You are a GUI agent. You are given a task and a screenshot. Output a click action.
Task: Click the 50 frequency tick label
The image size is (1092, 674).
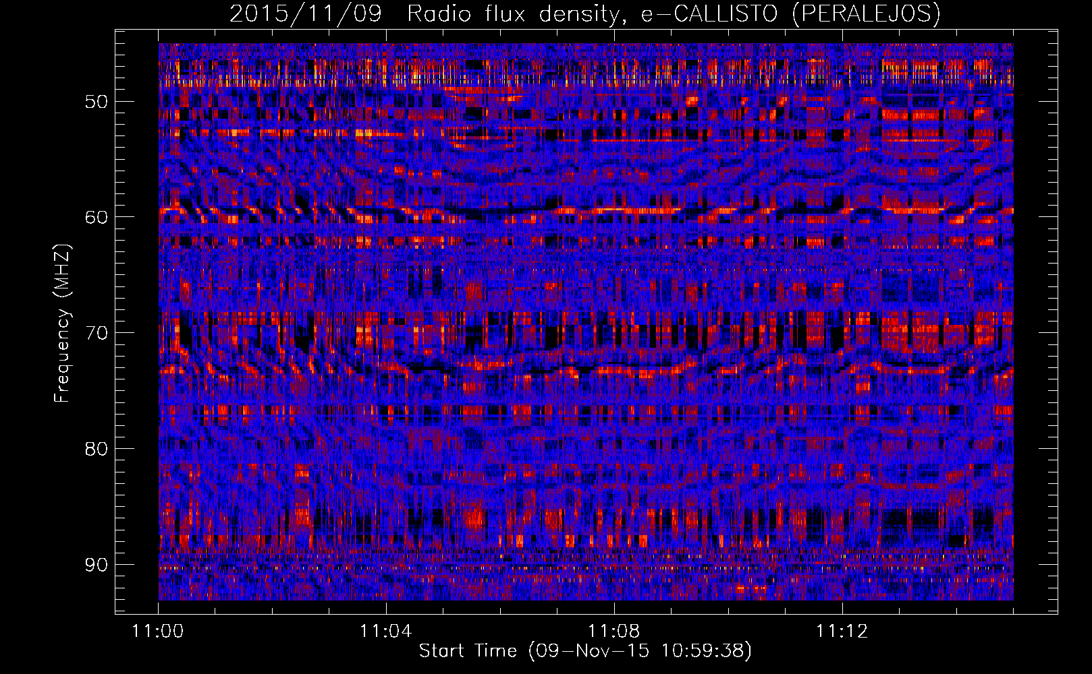coord(96,102)
